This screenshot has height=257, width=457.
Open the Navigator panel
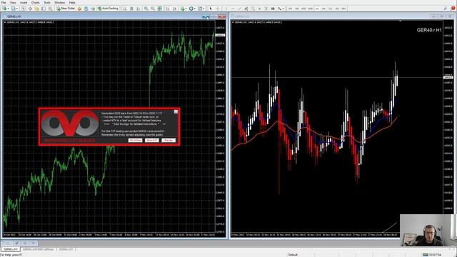[x=36, y=9]
